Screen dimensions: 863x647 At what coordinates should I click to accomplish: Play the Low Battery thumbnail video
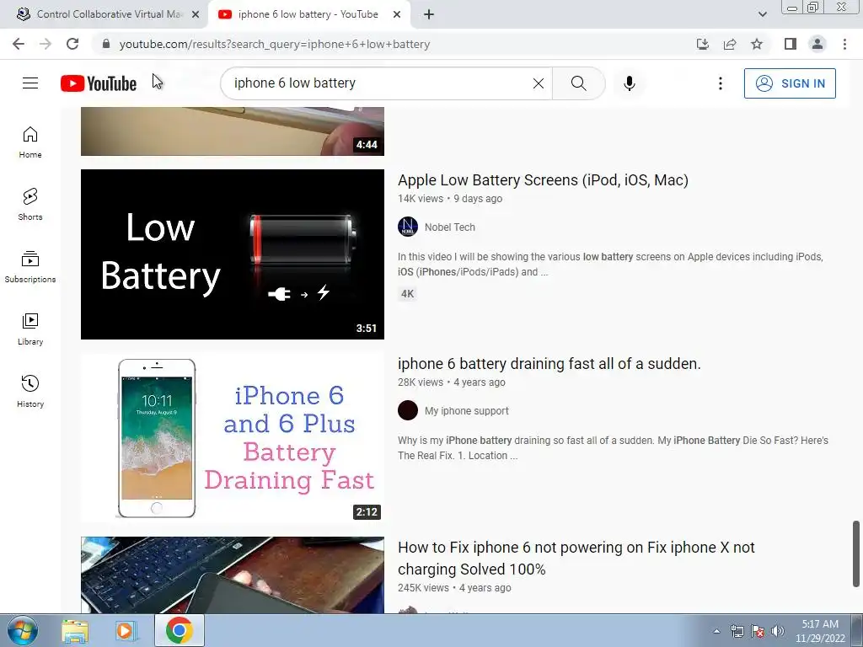pos(233,254)
